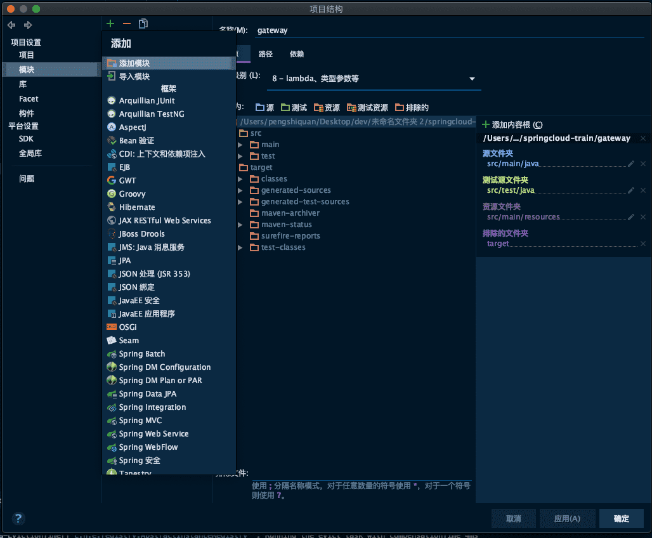This screenshot has width=652, height=538.
Task: Select Spring Batch framework
Action: pos(169,353)
